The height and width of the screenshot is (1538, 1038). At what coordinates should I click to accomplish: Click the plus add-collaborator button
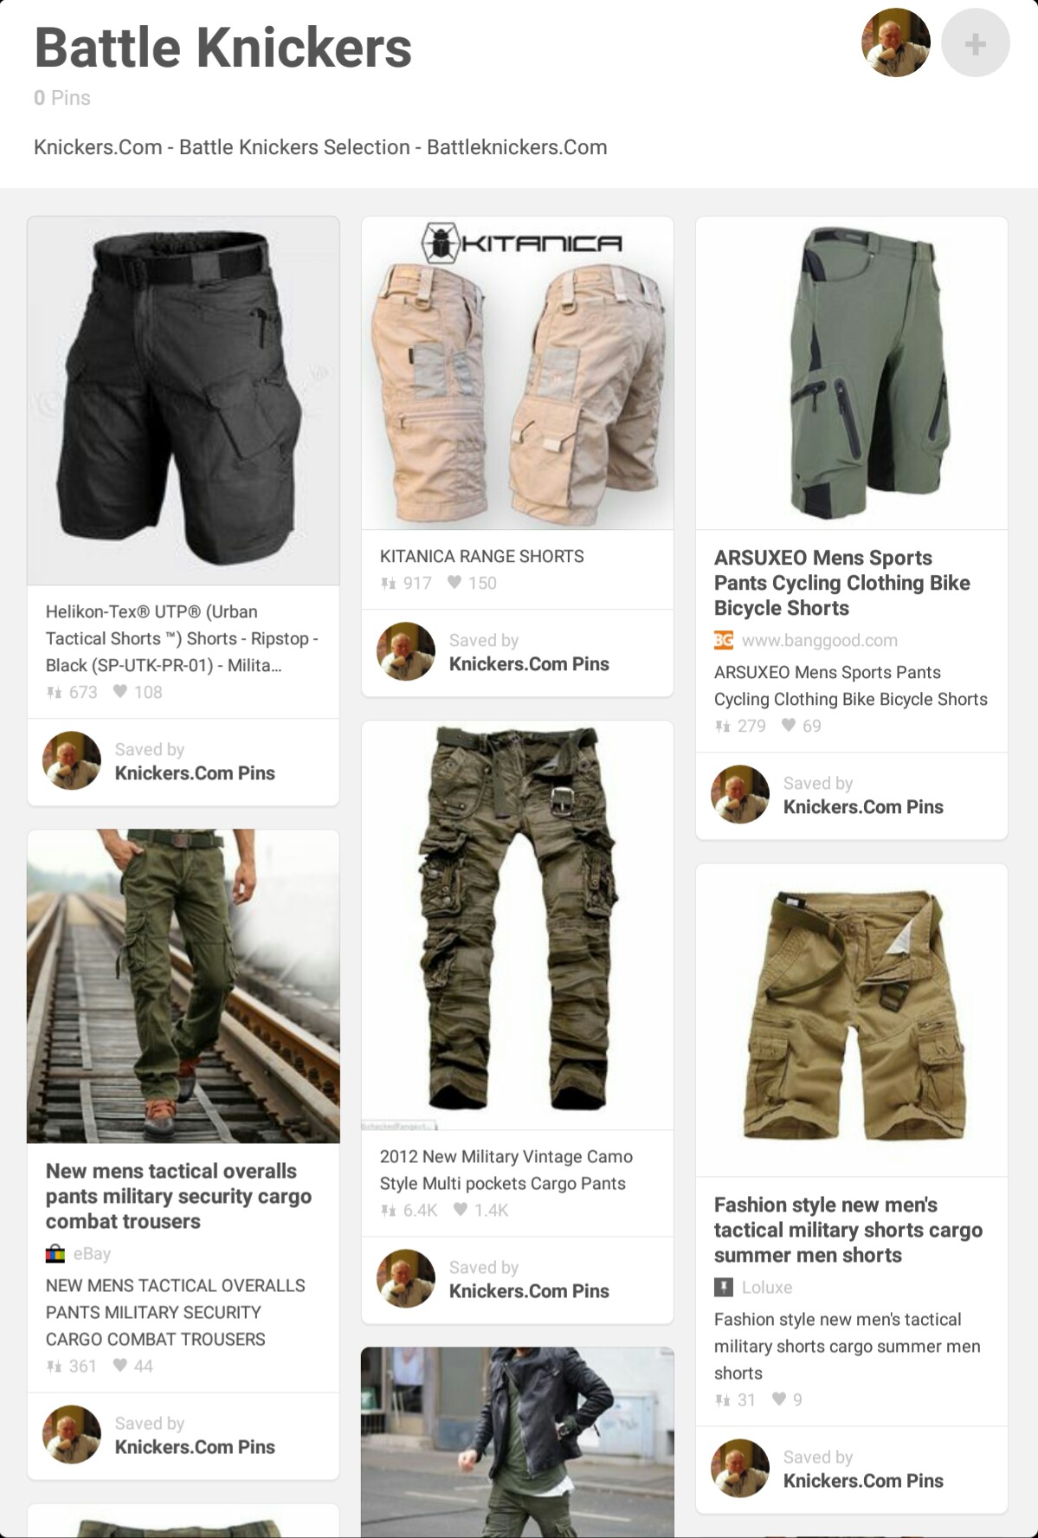(975, 43)
